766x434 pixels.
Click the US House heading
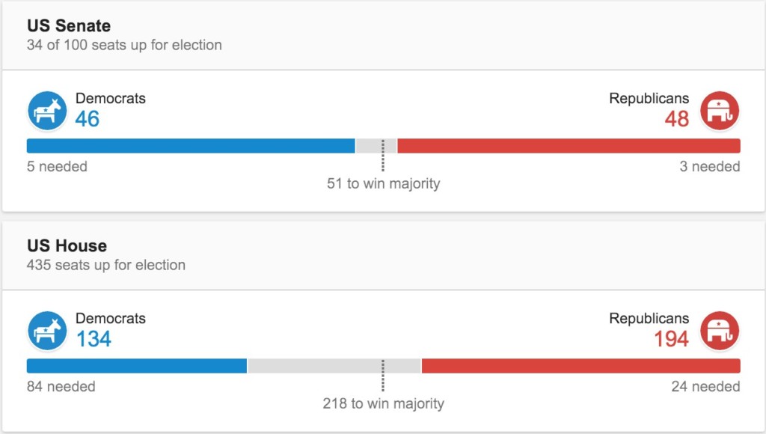click(x=67, y=245)
